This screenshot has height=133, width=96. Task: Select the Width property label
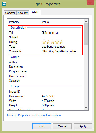click(x=13, y=101)
